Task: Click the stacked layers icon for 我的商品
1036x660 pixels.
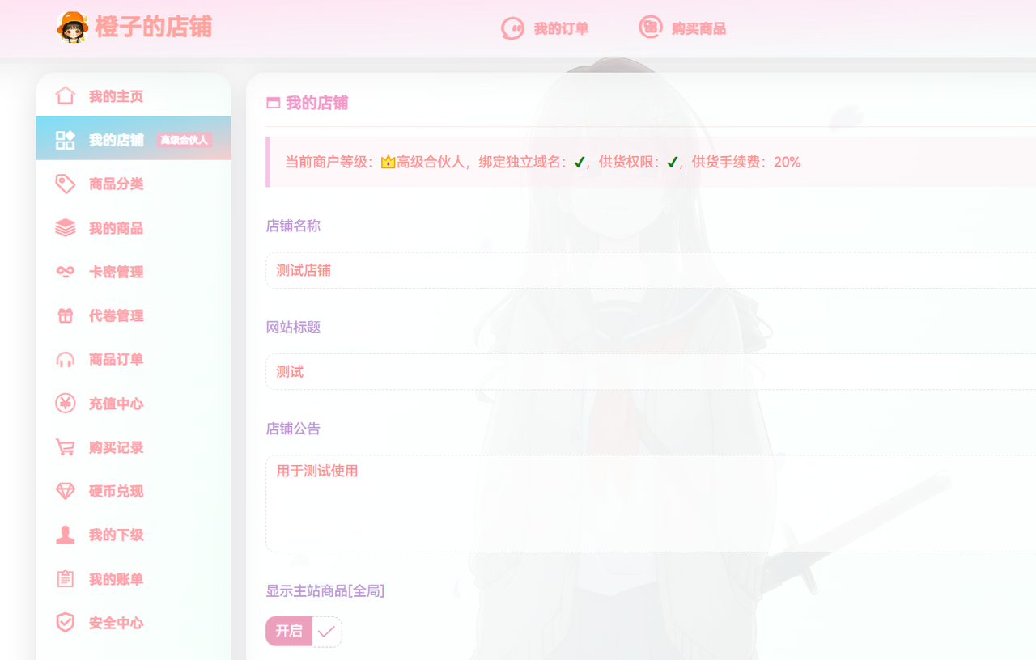Action: (66, 228)
